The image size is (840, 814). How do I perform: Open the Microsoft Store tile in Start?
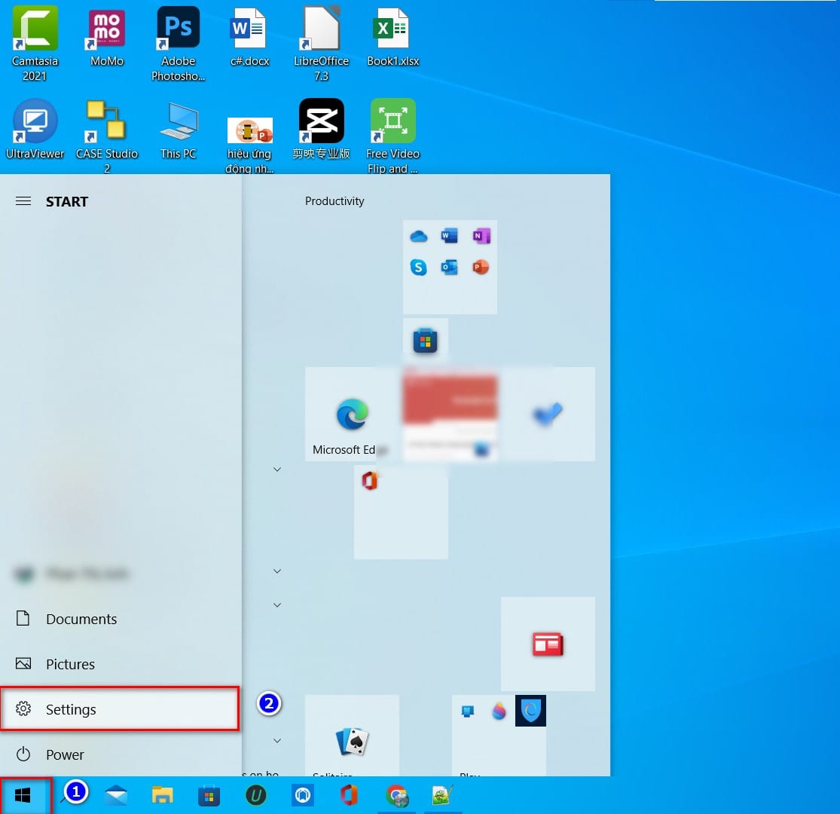(426, 341)
